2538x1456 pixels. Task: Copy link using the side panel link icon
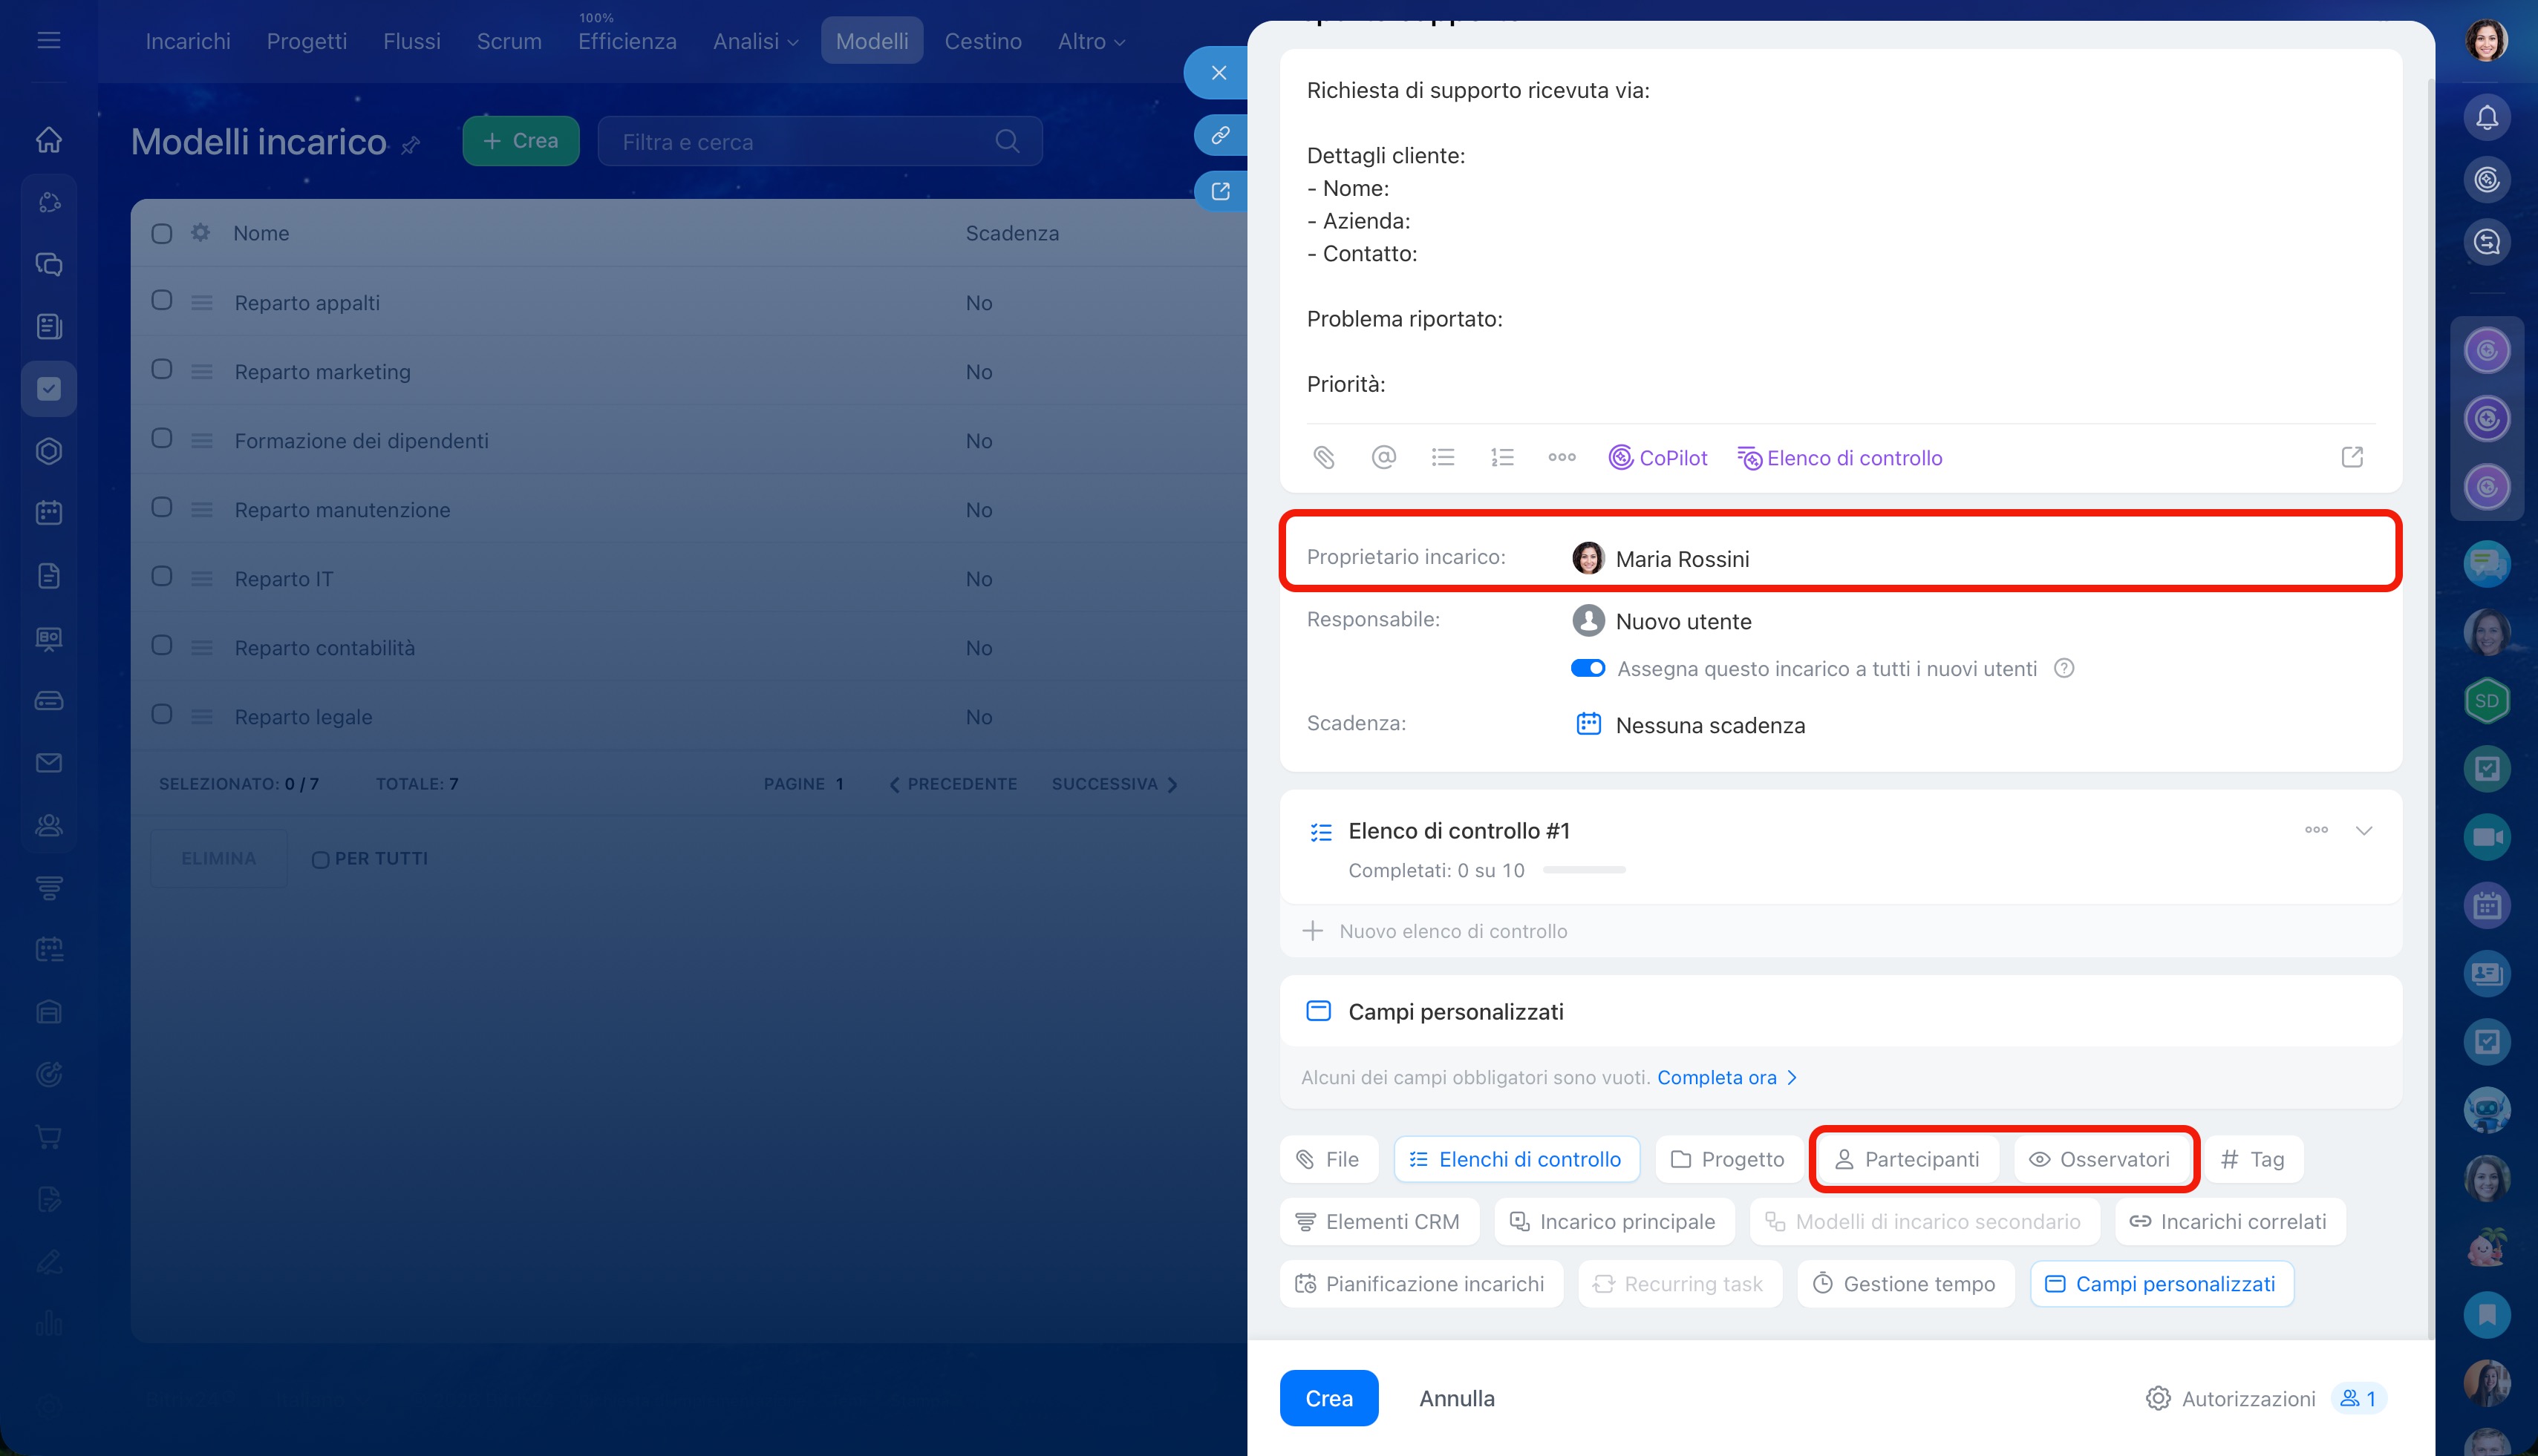[x=1221, y=135]
